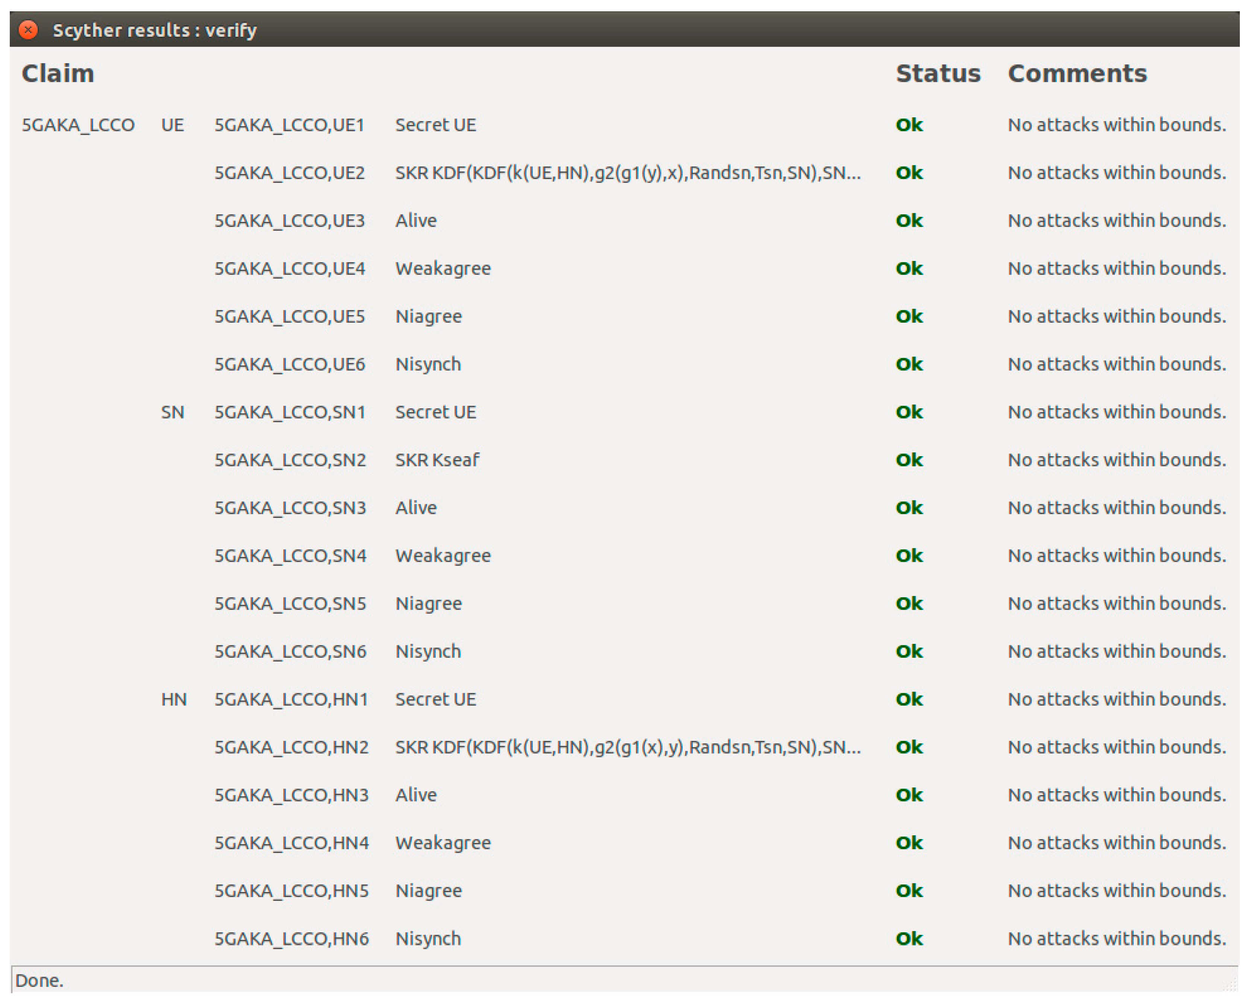This screenshot has height=1006, width=1256.
Task: Click the Comments column header
Action: point(1077,74)
